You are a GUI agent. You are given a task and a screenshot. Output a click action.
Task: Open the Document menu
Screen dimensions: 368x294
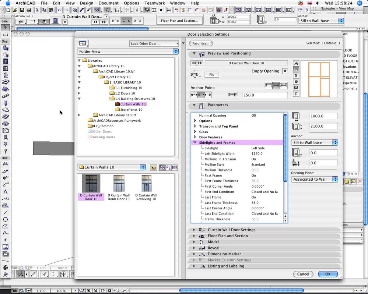click(109, 3)
